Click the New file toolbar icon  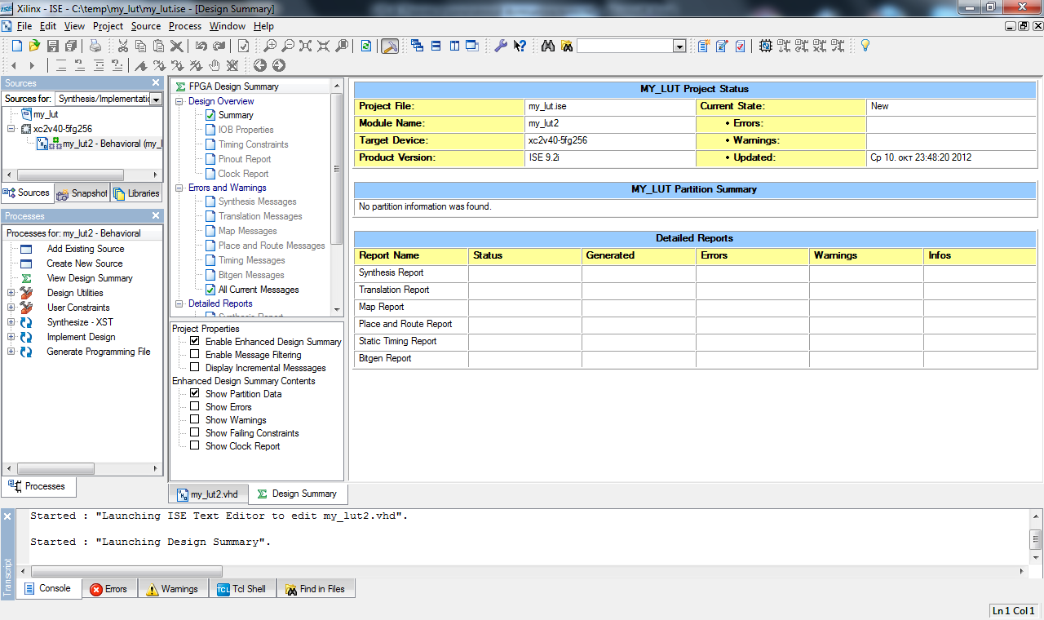[16, 46]
